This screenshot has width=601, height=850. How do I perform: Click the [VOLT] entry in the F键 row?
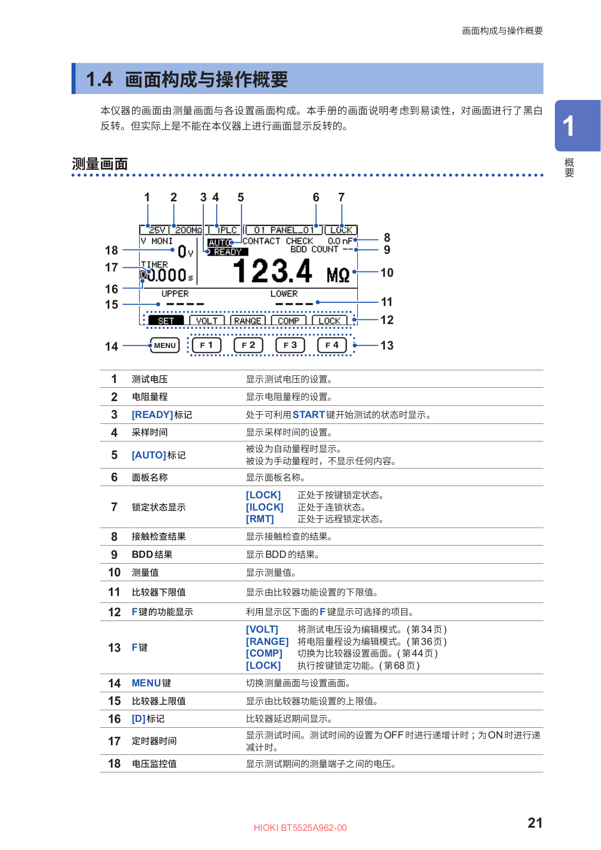[262, 630]
